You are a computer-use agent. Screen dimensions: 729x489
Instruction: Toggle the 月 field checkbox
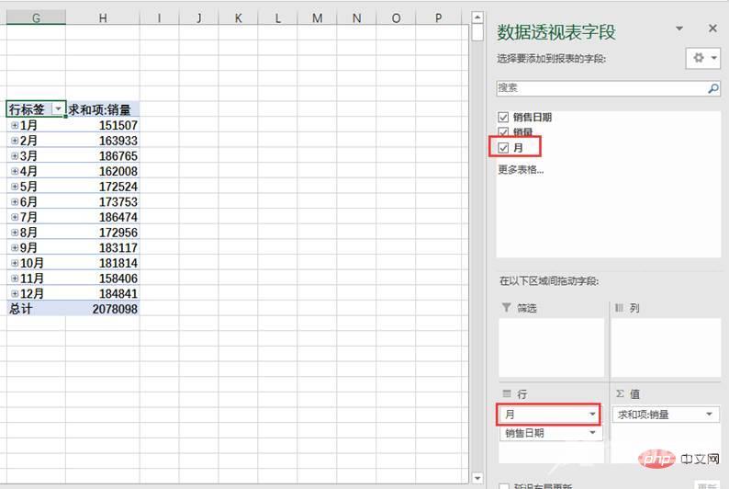coord(503,147)
